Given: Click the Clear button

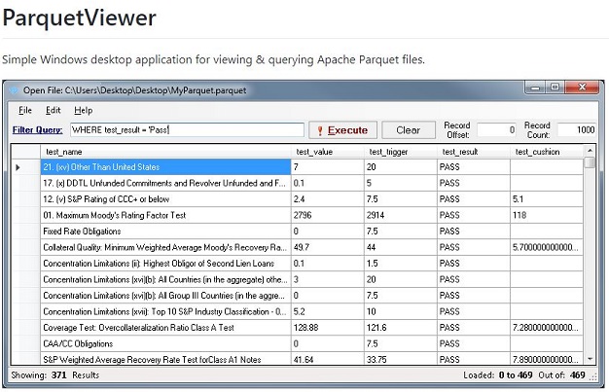Looking at the screenshot, I should point(409,130).
